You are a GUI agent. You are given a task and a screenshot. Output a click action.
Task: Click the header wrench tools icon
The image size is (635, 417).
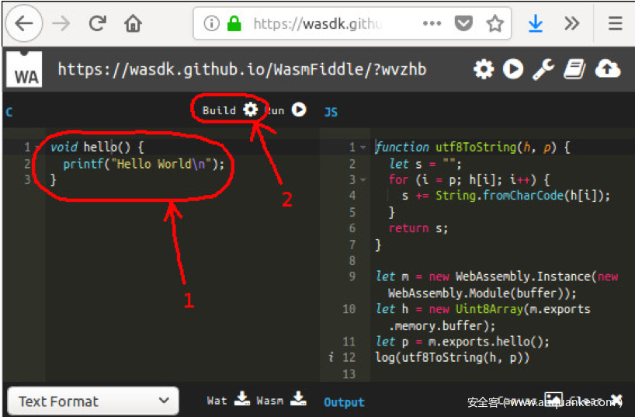click(x=543, y=69)
